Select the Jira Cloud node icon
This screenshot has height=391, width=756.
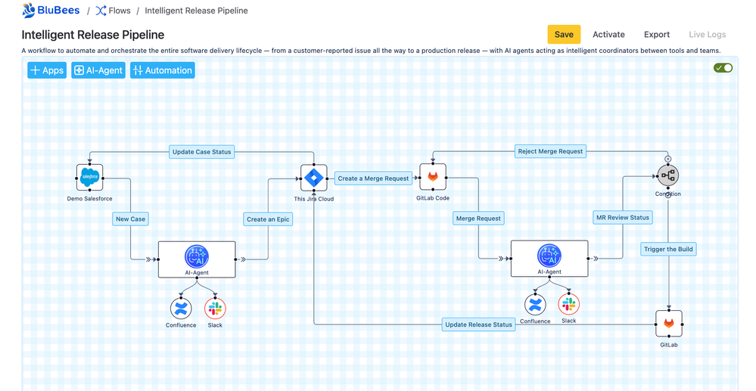(x=314, y=178)
